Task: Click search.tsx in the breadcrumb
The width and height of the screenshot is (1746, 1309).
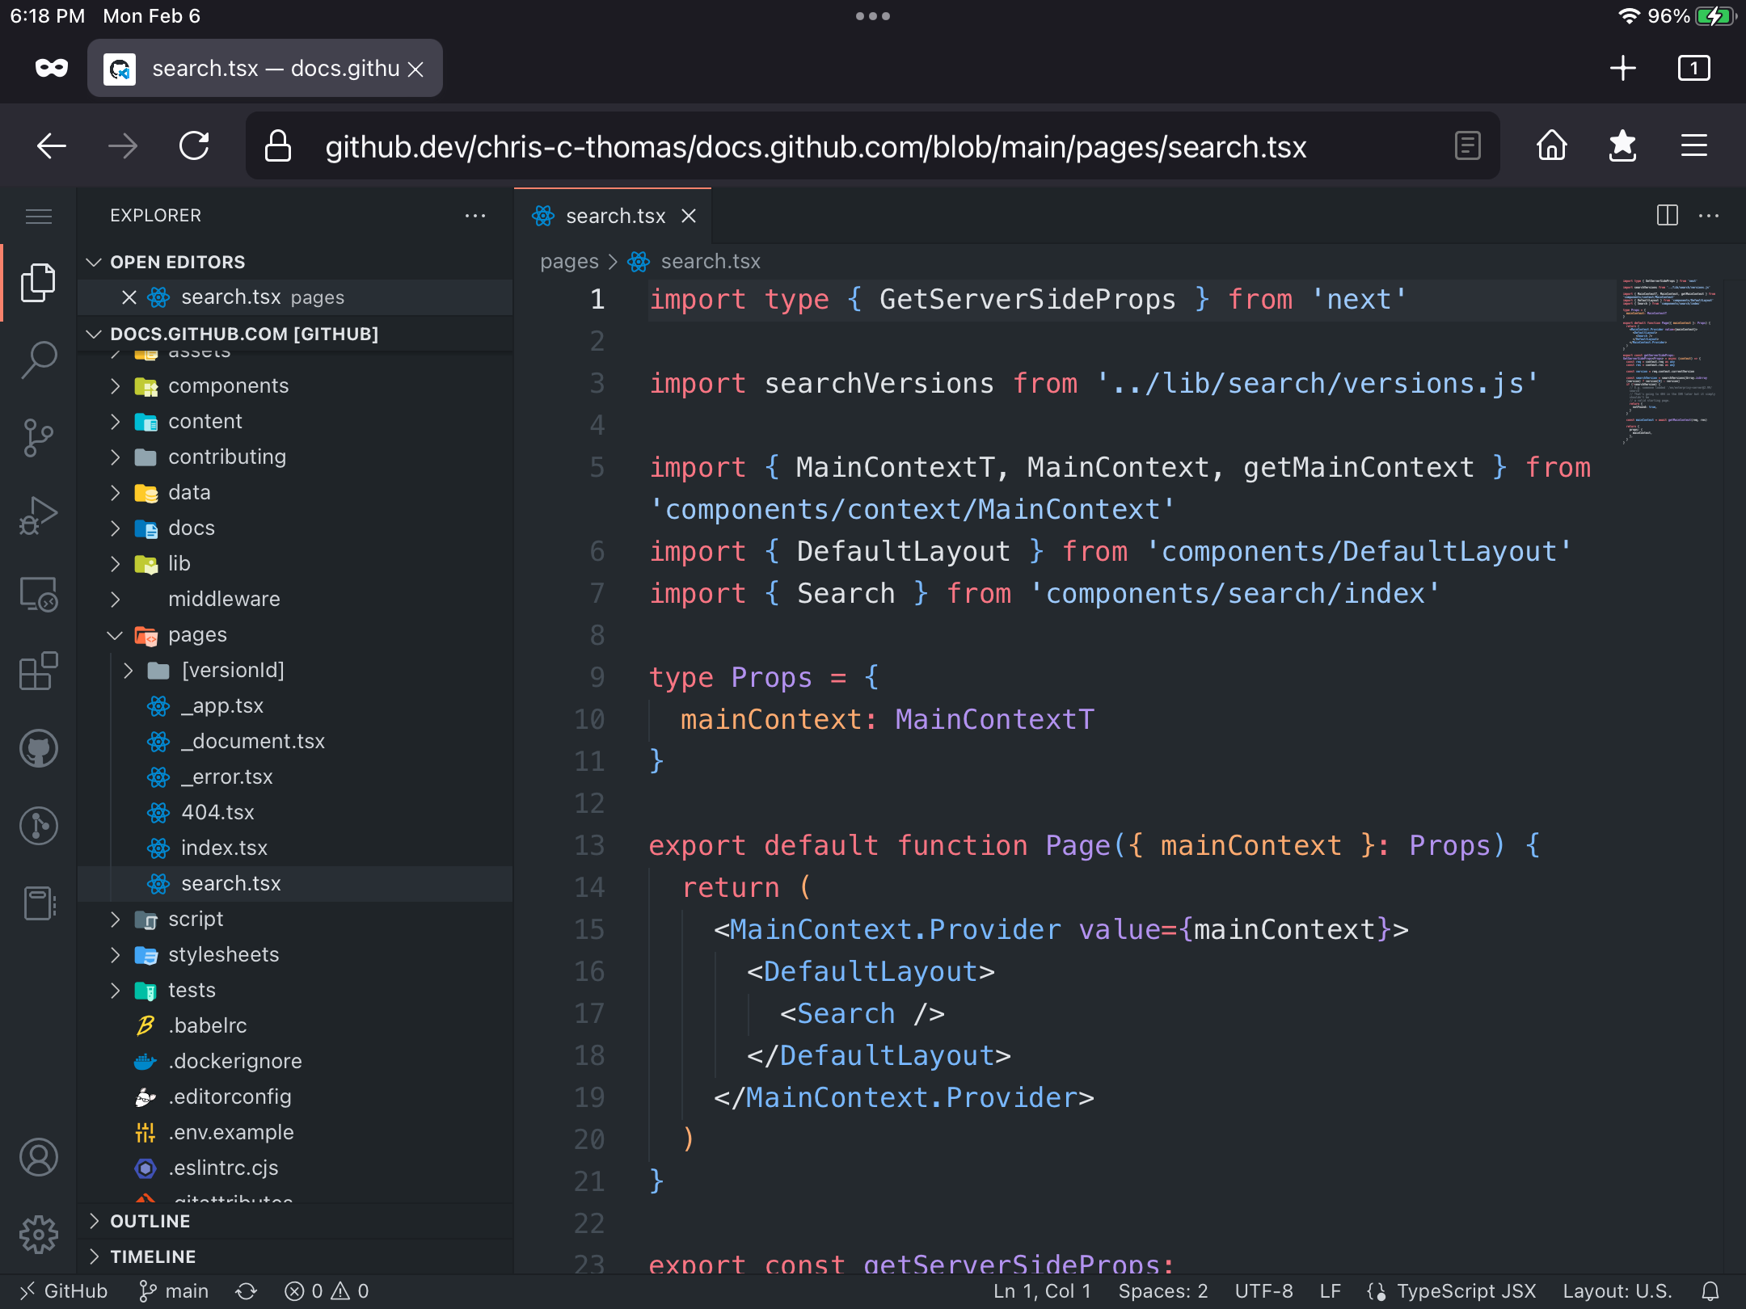Action: point(711,261)
